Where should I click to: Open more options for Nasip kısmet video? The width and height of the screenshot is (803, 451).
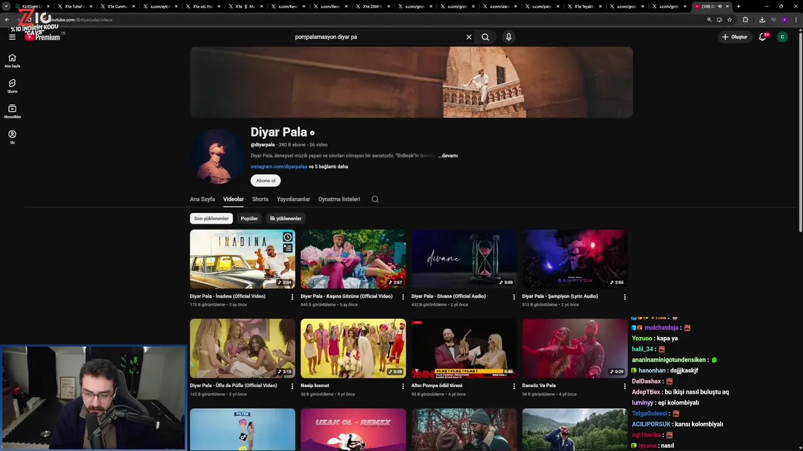point(403,386)
